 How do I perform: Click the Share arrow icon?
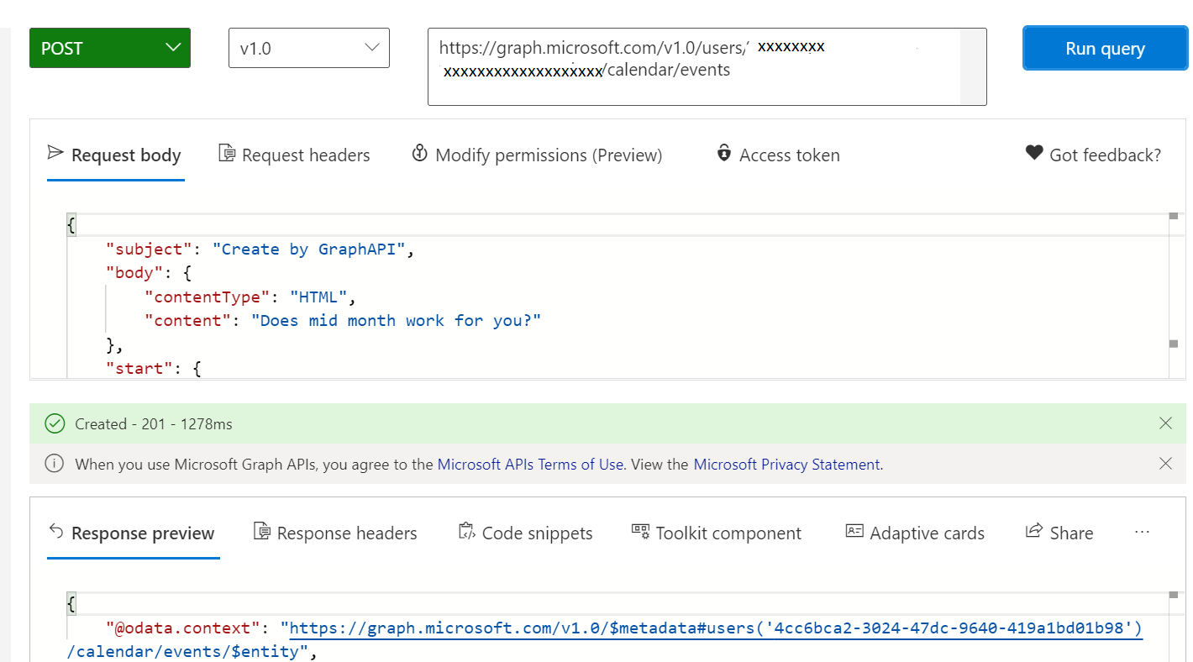1033,532
